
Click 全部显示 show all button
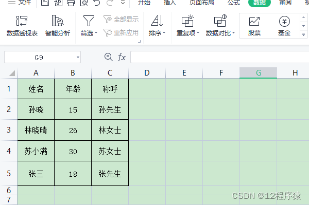point(121,19)
